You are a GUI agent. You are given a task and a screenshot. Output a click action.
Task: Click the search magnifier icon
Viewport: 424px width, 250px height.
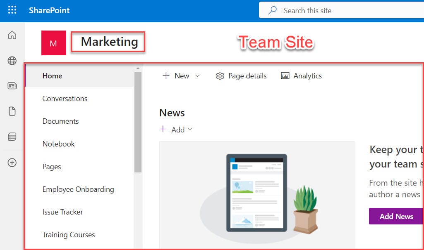click(x=272, y=10)
